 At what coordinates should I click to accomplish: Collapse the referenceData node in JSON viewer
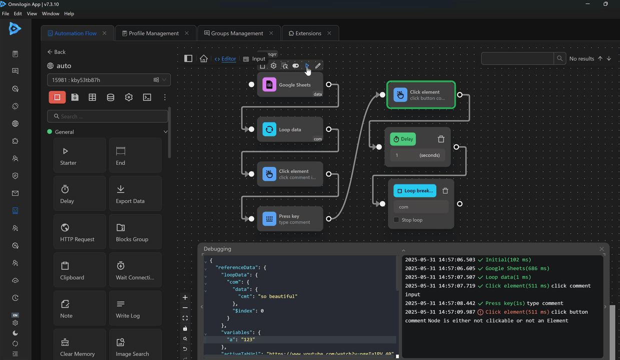point(206,268)
